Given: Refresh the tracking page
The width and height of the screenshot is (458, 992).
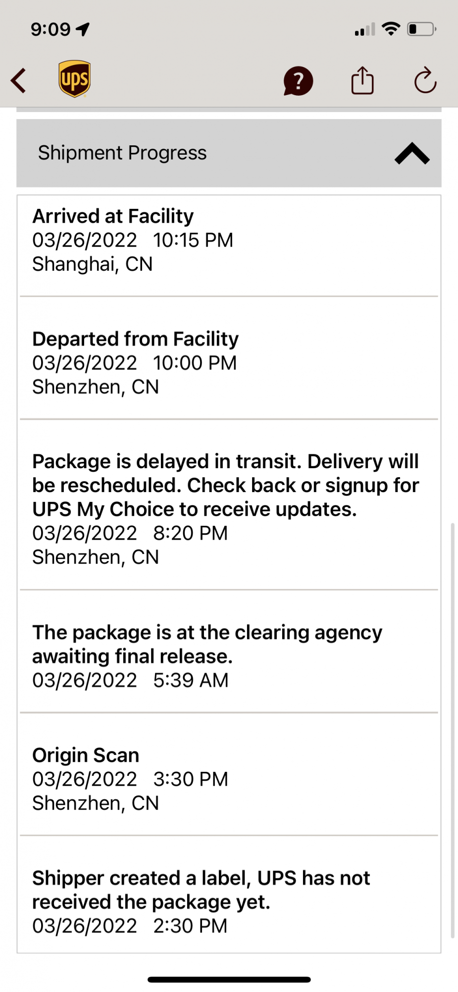Looking at the screenshot, I should click(425, 80).
